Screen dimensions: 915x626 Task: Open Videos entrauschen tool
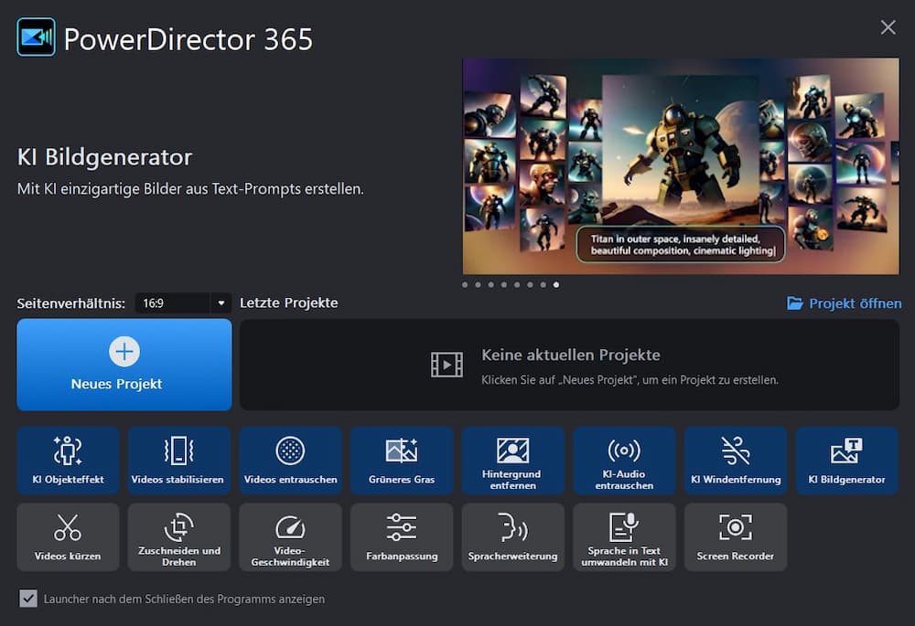[x=290, y=461]
